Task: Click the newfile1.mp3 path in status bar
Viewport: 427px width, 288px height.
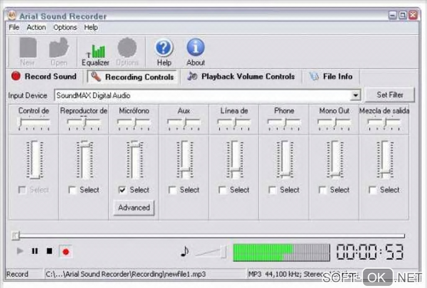Action: pyautogui.click(x=126, y=274)
